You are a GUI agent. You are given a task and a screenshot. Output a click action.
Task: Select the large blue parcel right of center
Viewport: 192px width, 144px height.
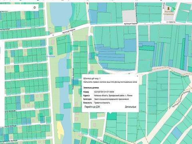tap(130, 45)
